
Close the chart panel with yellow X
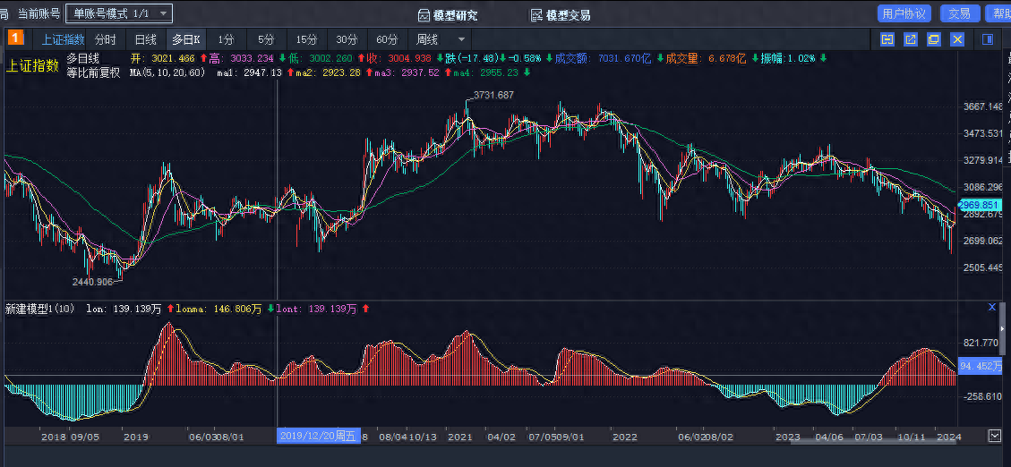[957, 39]
